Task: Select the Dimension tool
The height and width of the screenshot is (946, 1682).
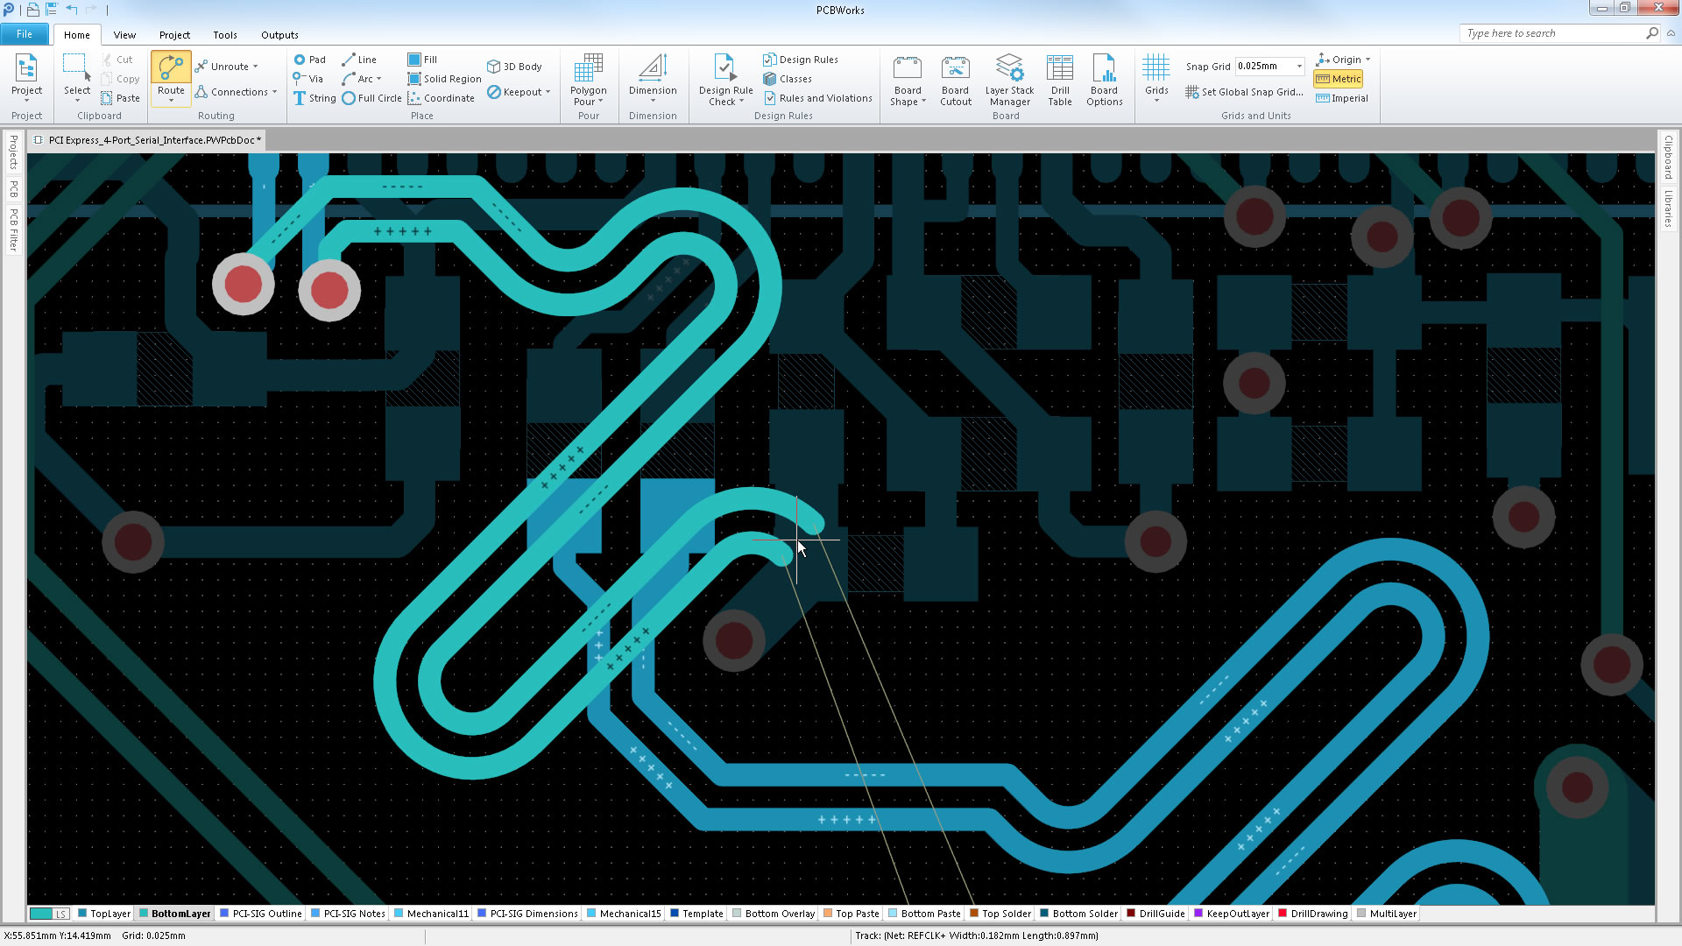Action: click(653, 72)
